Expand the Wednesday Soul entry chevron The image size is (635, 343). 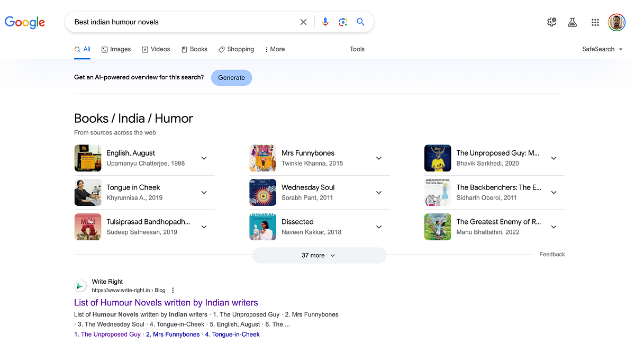pos(379,193)
